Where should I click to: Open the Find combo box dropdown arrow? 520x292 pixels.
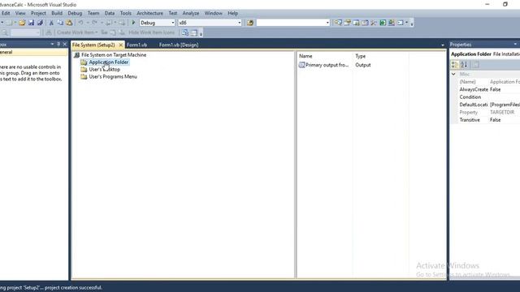click(327, 23)
